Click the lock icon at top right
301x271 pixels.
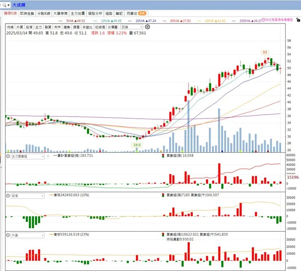[298, 20]
